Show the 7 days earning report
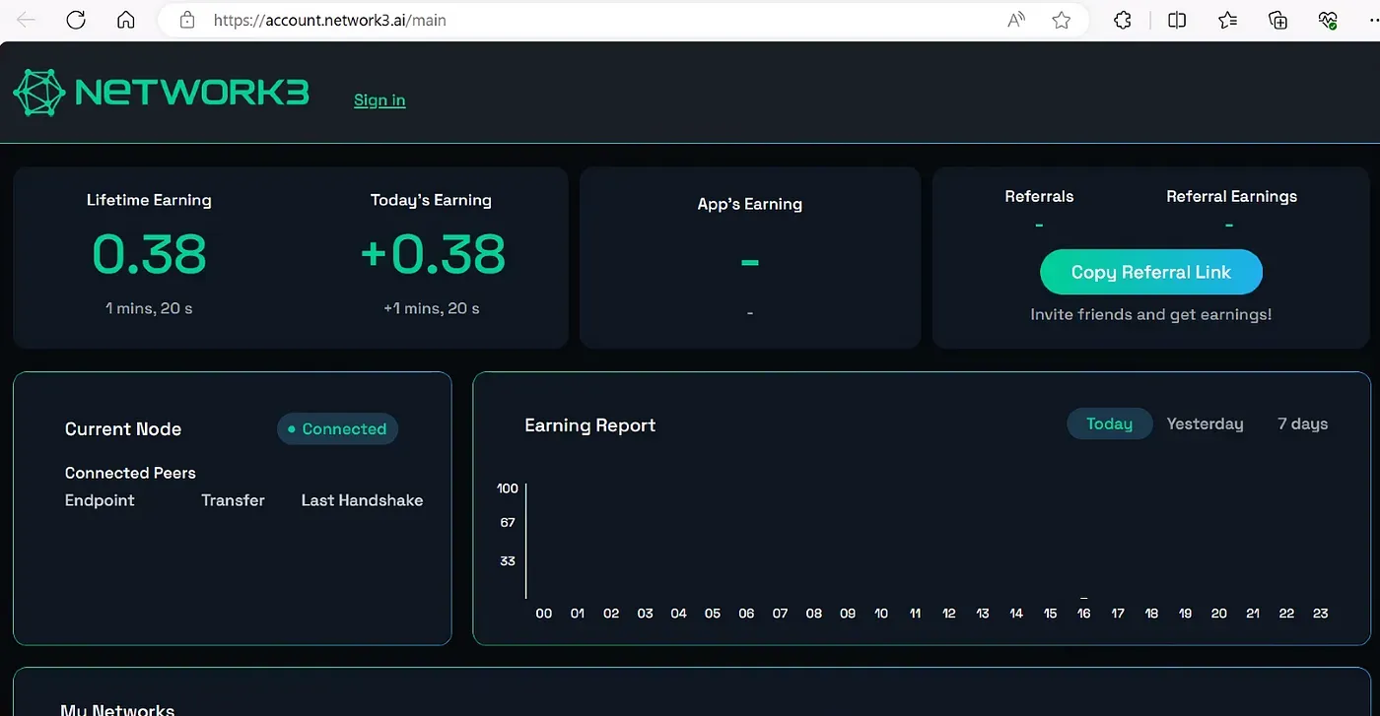The height and width of the screenshot is (716, 1380). coord(1302,423)
